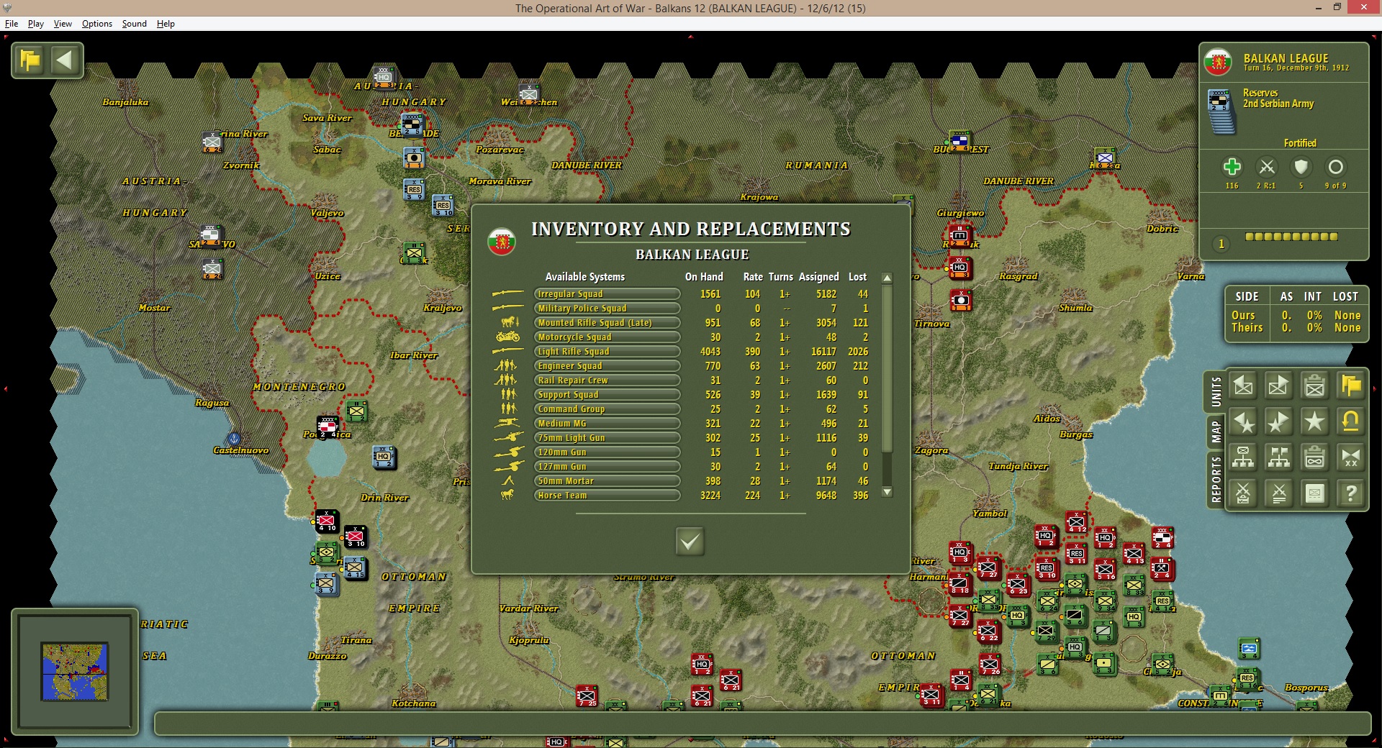The height and width of the screenshot is (748, 1382).
Task: Click the minimap thumbnail
Action: [x=75, y=672]
